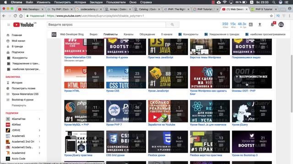Click the browser home icon
293x164 pixels.
pos(21,16)
